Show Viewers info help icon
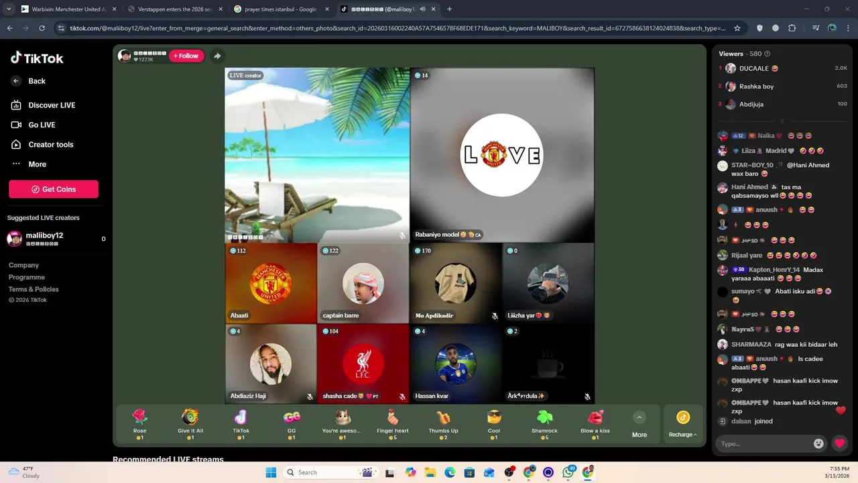Image resolution: width=858 pixels, height=483 pixels. (x=768, y=54)
